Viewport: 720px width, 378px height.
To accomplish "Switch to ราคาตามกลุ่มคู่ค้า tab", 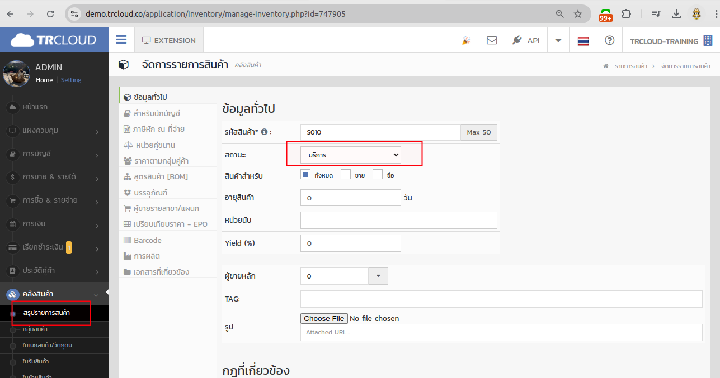I will tap(168, 161).
